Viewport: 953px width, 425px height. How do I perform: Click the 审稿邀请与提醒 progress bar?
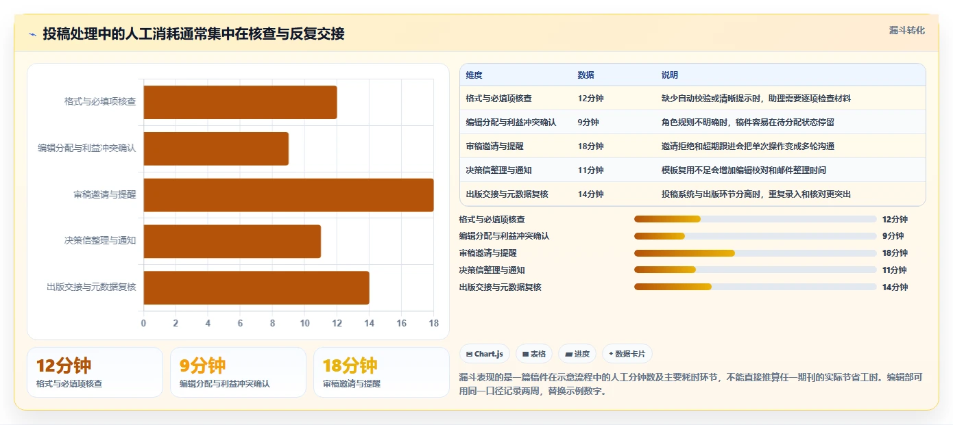pyautogui.click(x=756, y=253)
